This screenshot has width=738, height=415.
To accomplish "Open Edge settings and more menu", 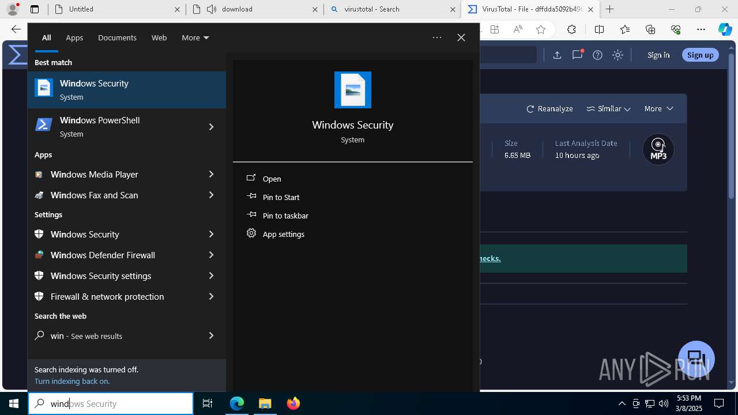I will 701,29.
